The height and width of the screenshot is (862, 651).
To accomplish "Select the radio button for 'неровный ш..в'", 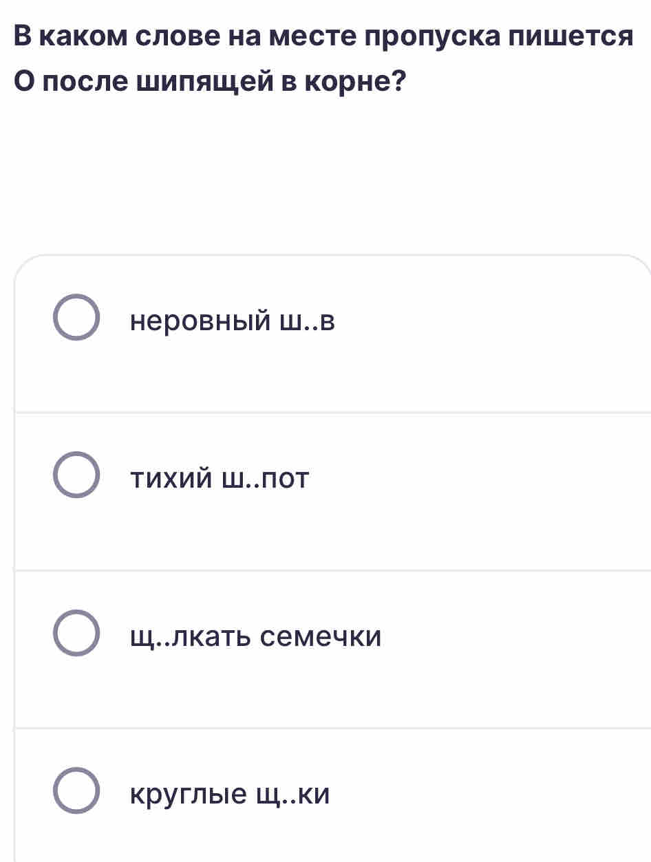I will 76,317.
